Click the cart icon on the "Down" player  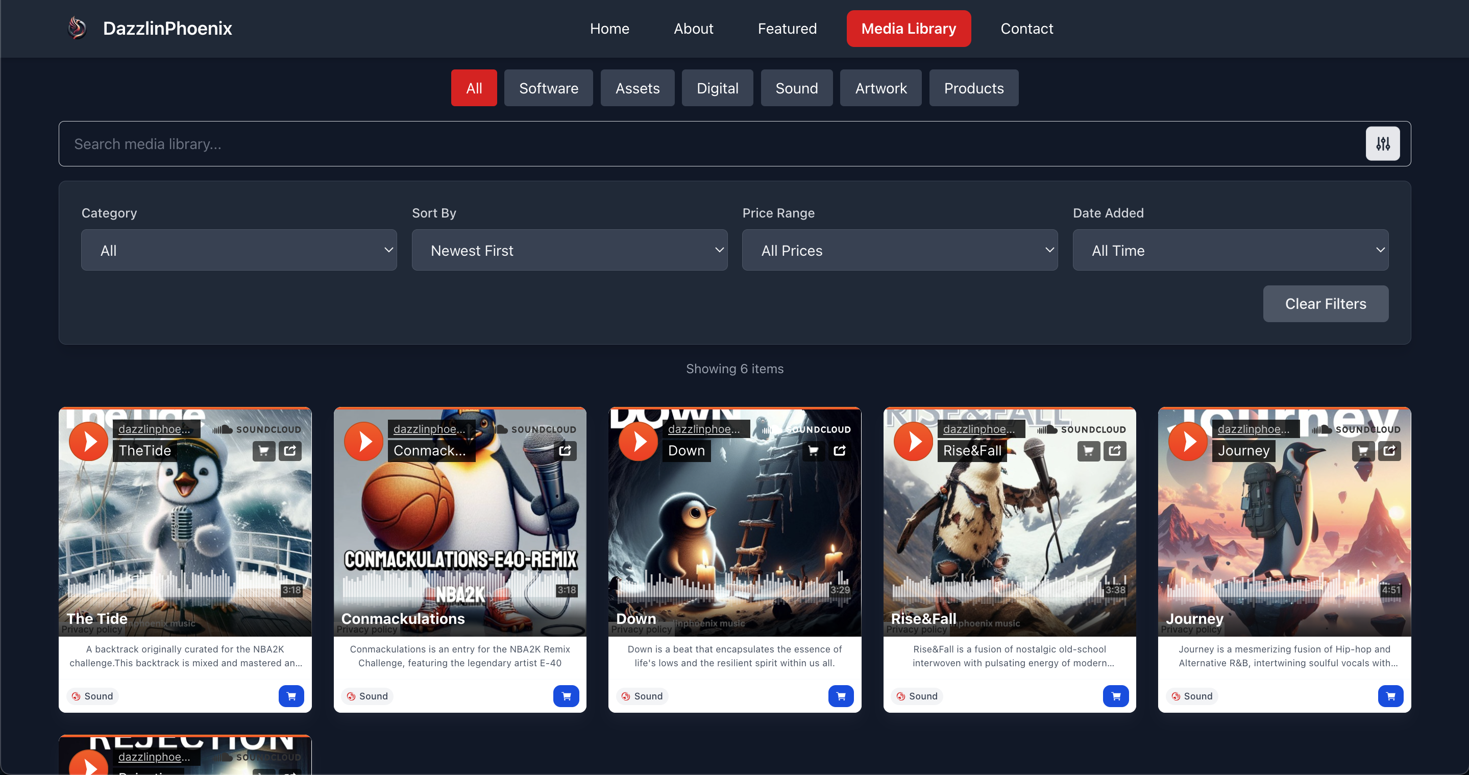click(813, 450)
